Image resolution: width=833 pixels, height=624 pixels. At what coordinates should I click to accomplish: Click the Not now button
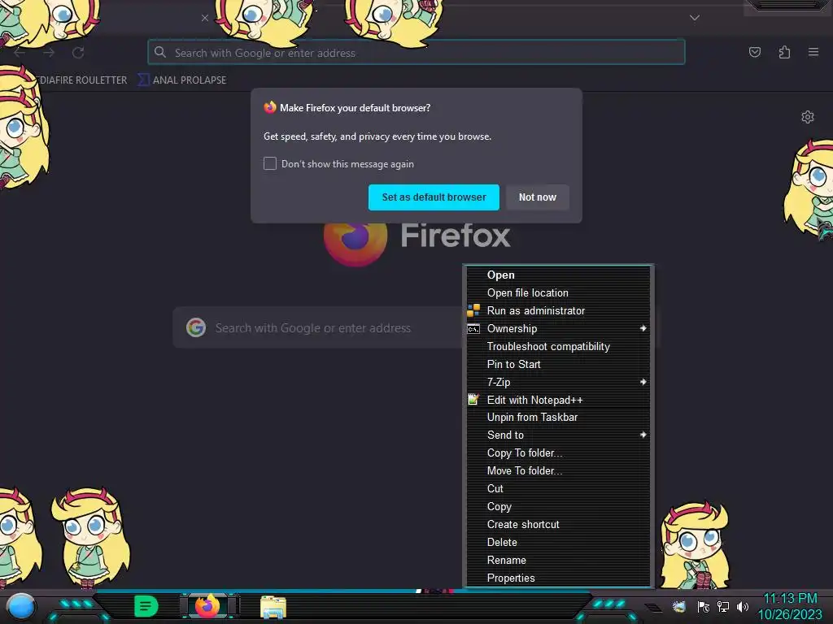point(537,197)
